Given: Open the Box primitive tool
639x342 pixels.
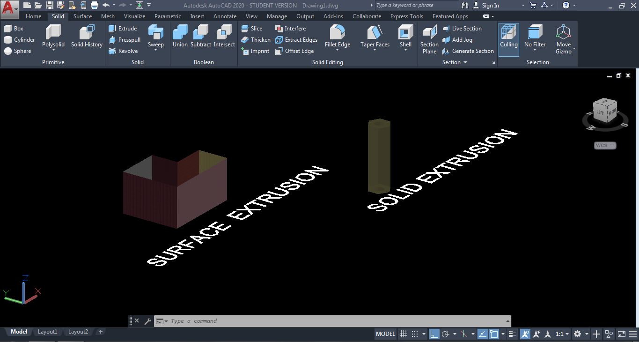Looking at the screenshot, I should click(15, 28).
